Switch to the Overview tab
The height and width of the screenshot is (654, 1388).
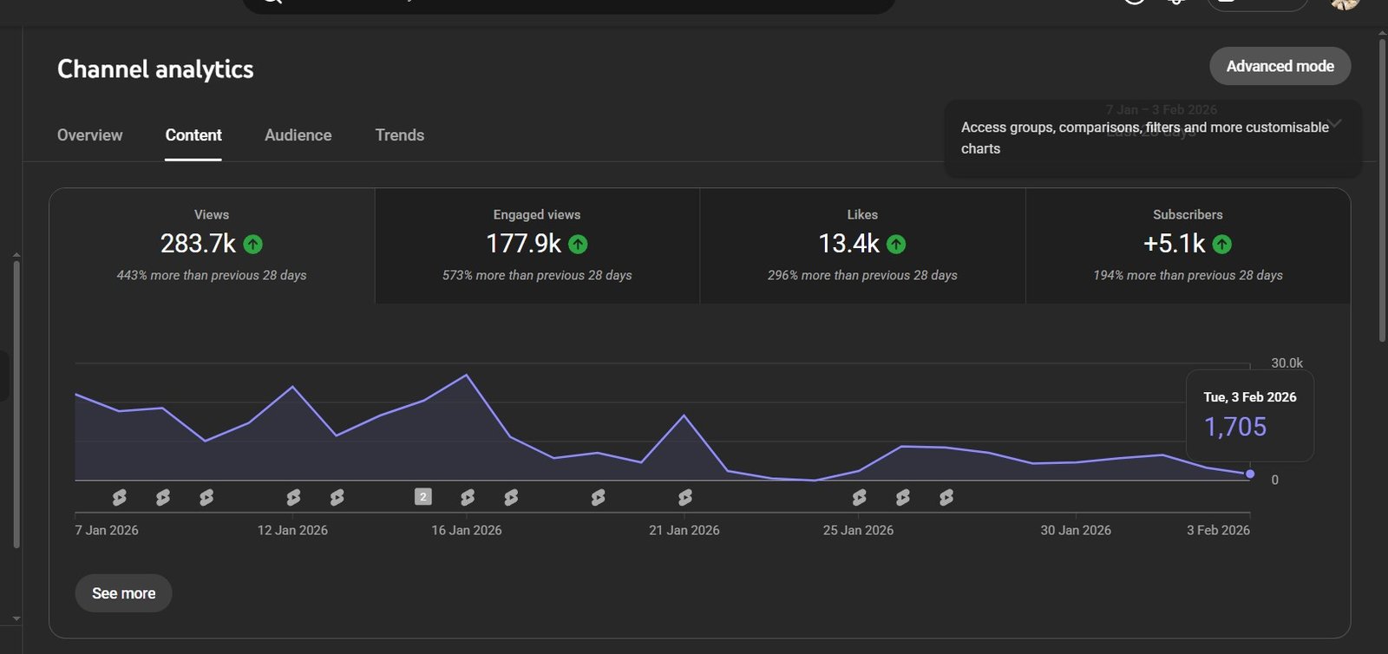click(89, 135)
